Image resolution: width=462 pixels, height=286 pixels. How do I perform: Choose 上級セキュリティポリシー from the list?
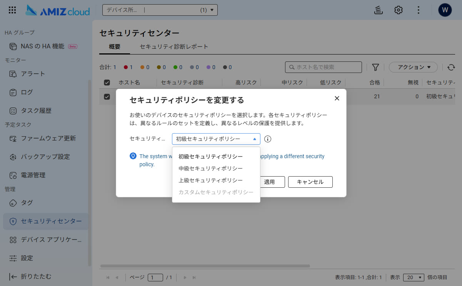click(210, 180)
